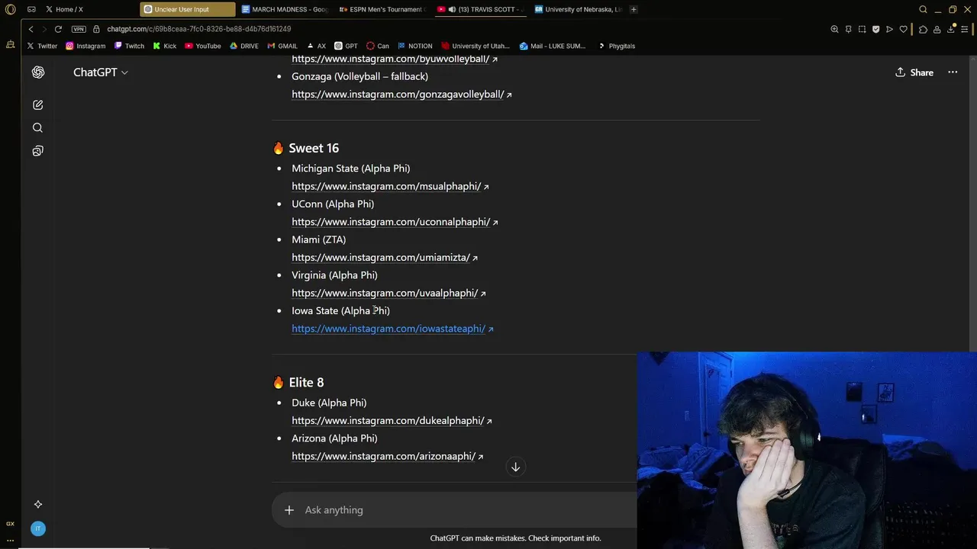Image resolution: width=977 pixels, height=549 pixels.
Task: Go back with the browser back arrow
Action: point(31,29)
